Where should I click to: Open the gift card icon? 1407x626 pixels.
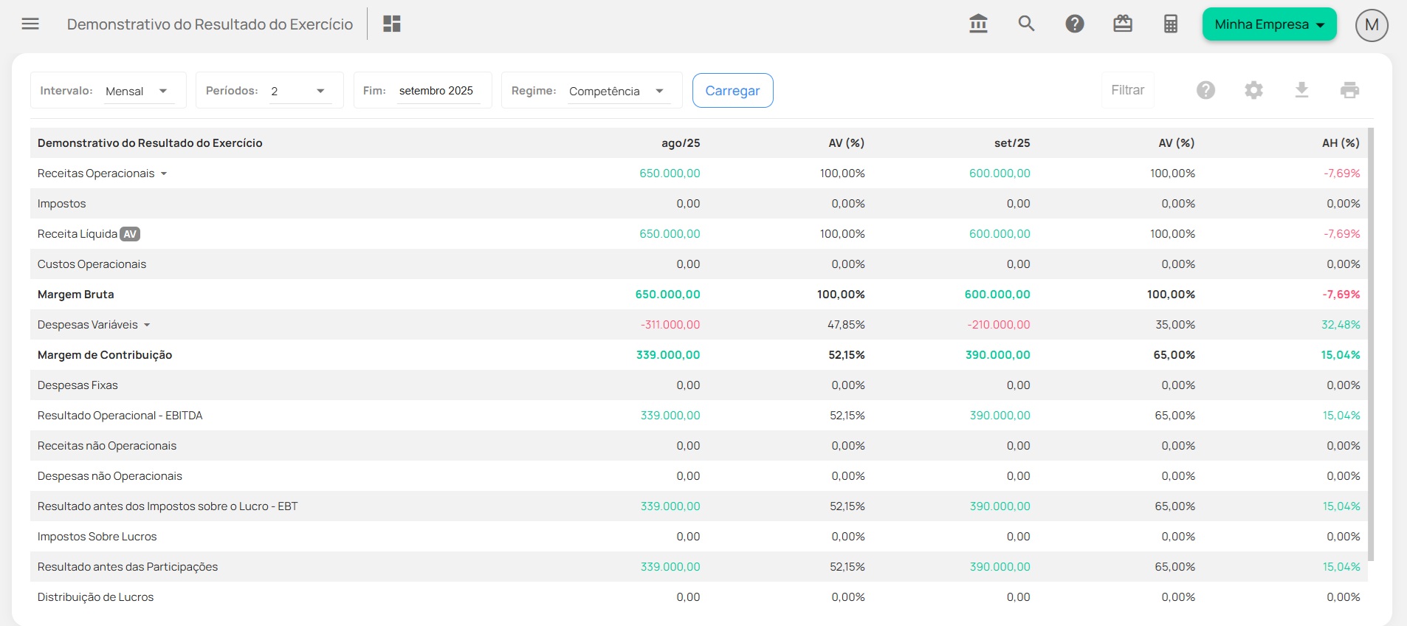coord(1123,24)
